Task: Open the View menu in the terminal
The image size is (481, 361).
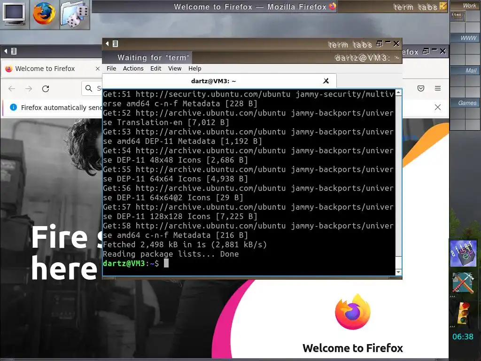Action: [175, 69]
